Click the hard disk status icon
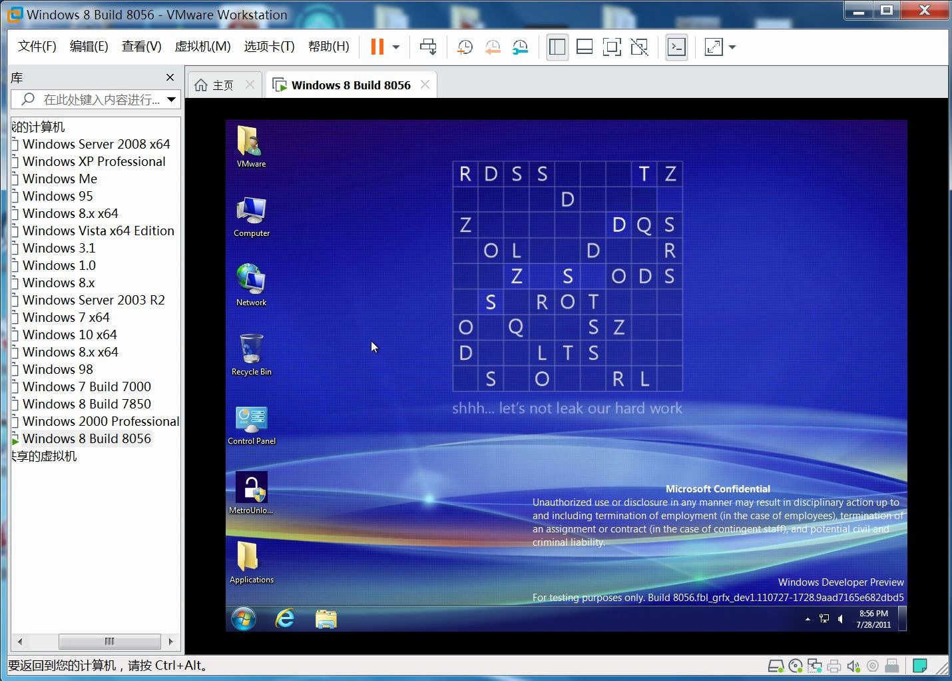This screenshot has width=952, height=681. 776,666
